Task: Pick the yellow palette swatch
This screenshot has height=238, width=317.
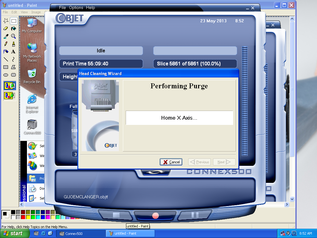Action: [x=28, y=217]
